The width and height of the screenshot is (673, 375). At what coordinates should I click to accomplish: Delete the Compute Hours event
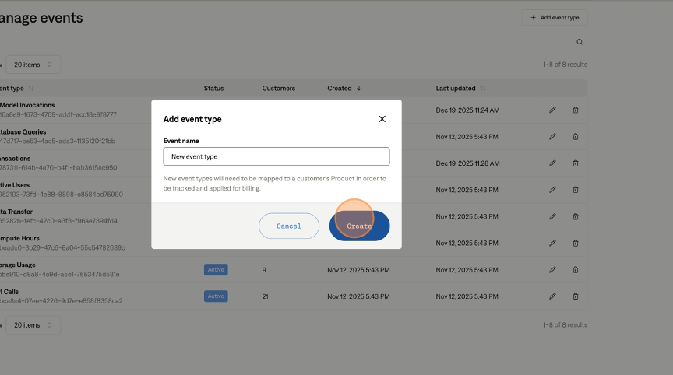(x=576, y=243)
